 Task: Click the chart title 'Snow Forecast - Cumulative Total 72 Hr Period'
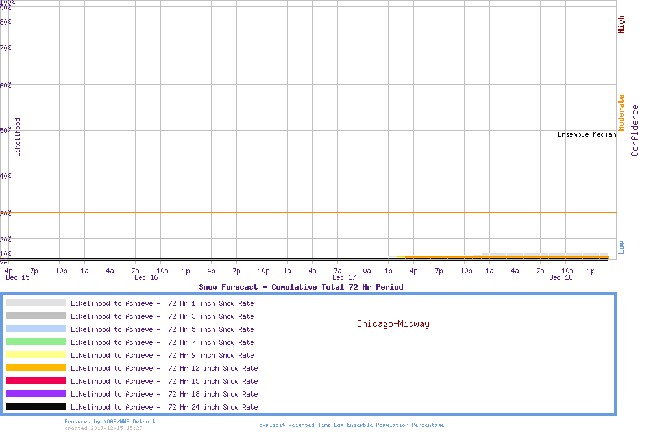301,287
